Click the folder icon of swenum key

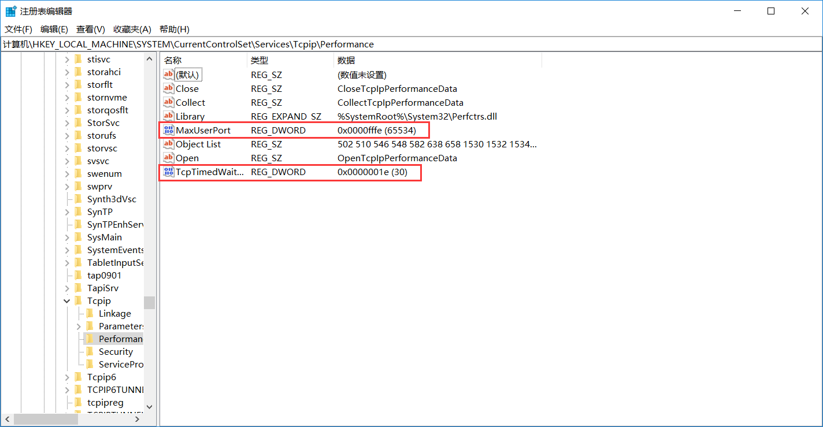pyautogui.click(x=78, y=173)
